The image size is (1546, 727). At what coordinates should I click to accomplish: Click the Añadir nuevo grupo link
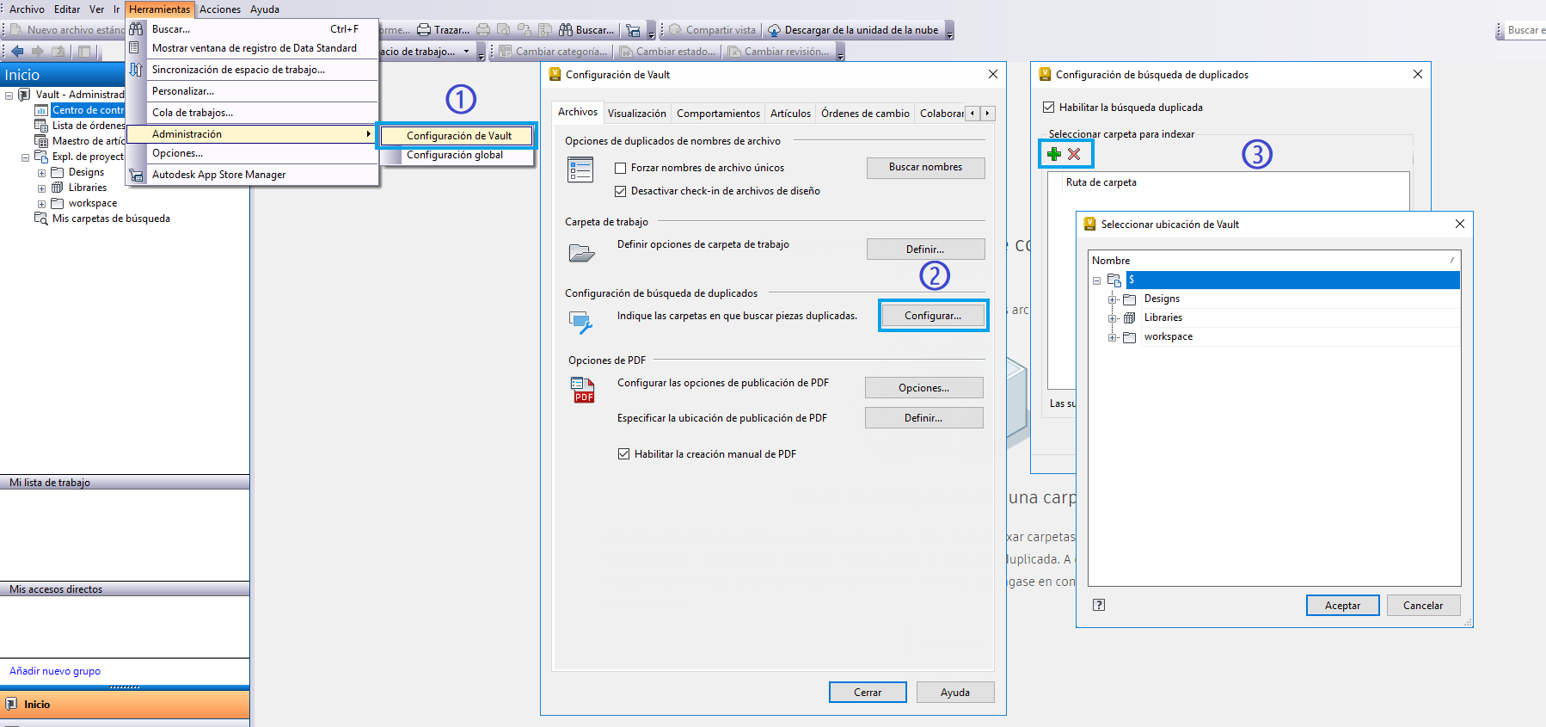(55, 671)
